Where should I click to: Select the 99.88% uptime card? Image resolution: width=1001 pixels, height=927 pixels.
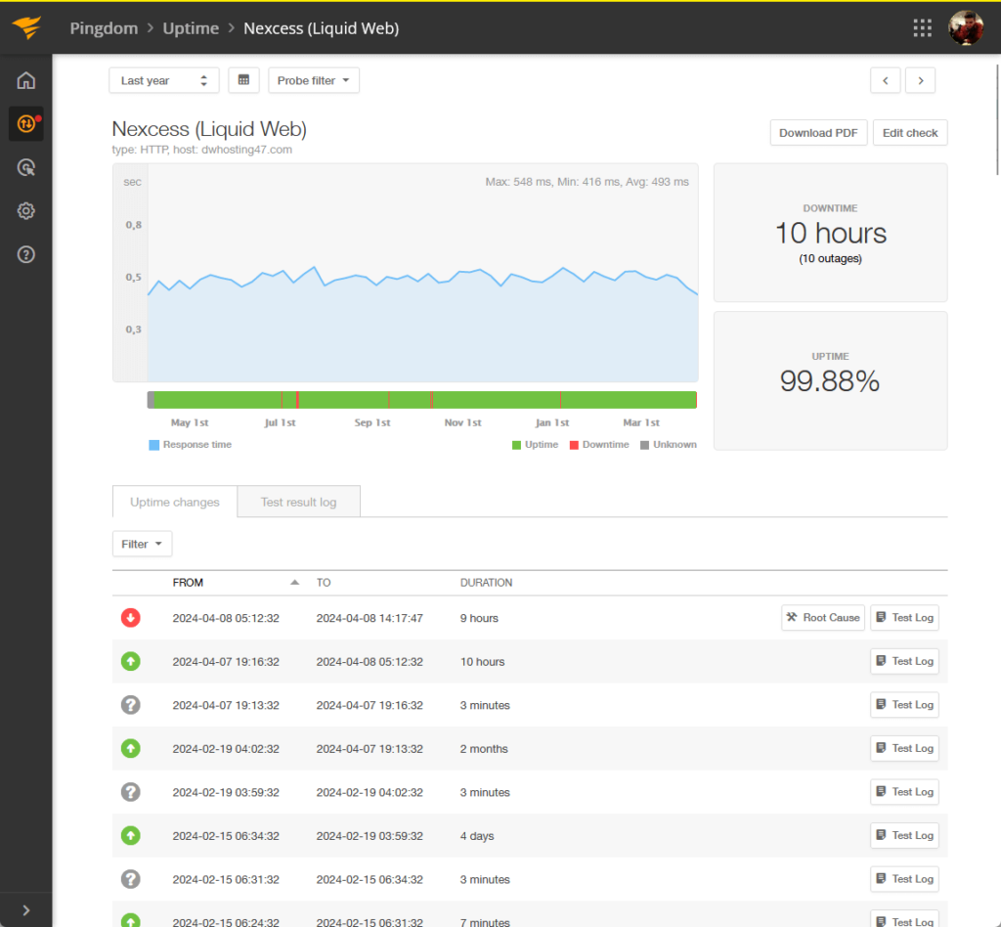(831, 380)
